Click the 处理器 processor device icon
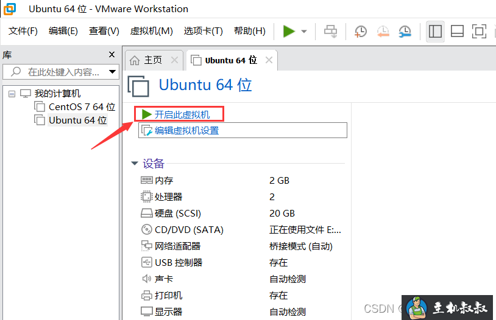The height and width of the screenshot is (320, 496). coord(146,197)
